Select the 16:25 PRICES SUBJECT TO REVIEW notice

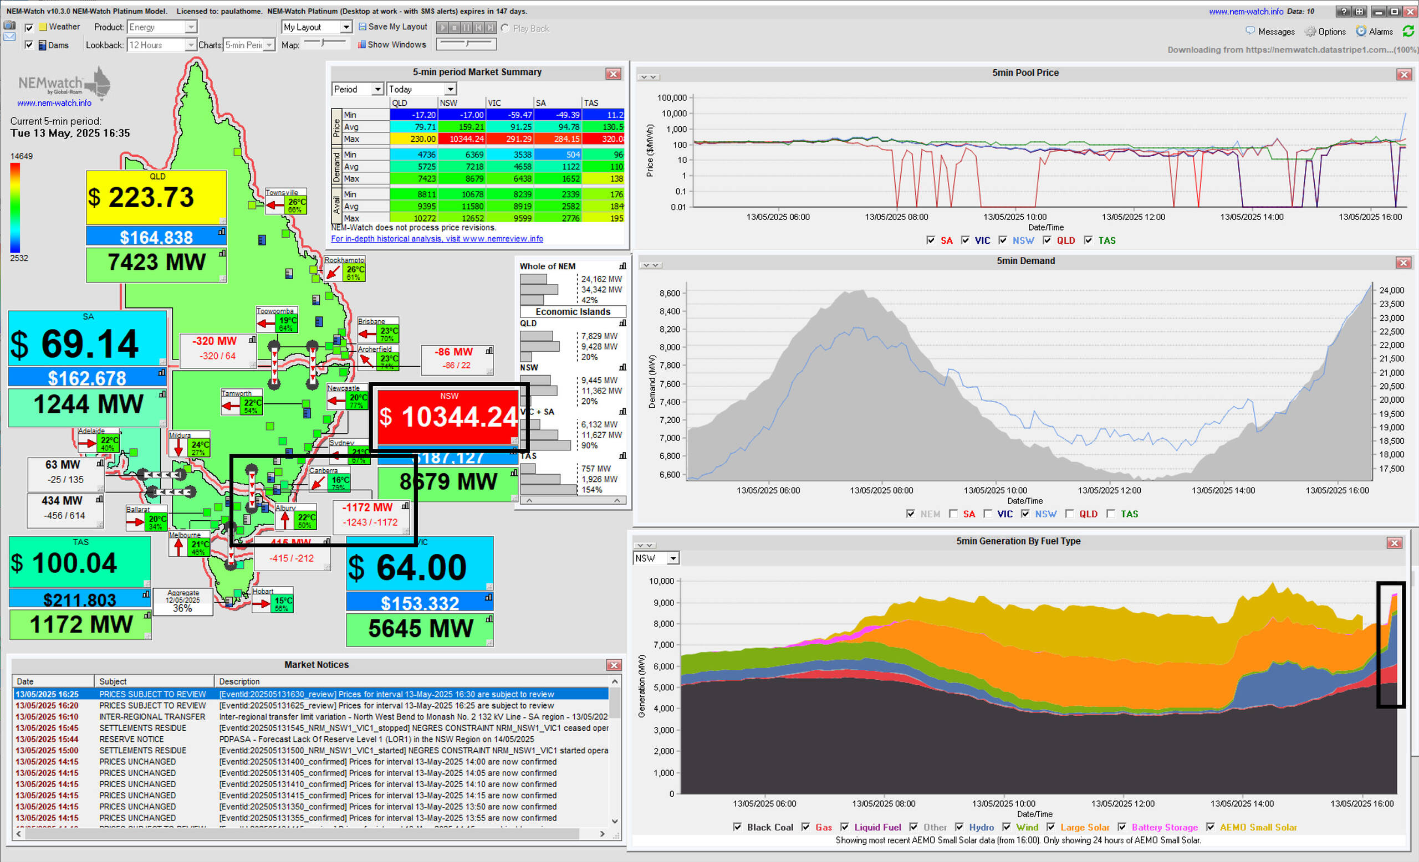point(311,694)
